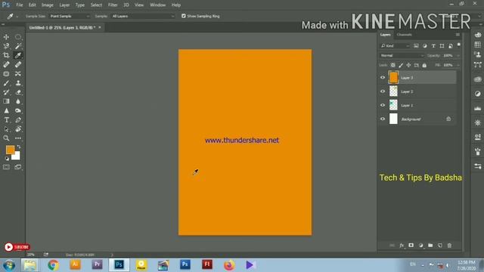Screen dimensions: 484x272
Task: Select the Horizontal Type tool
Action: point(6,120)
